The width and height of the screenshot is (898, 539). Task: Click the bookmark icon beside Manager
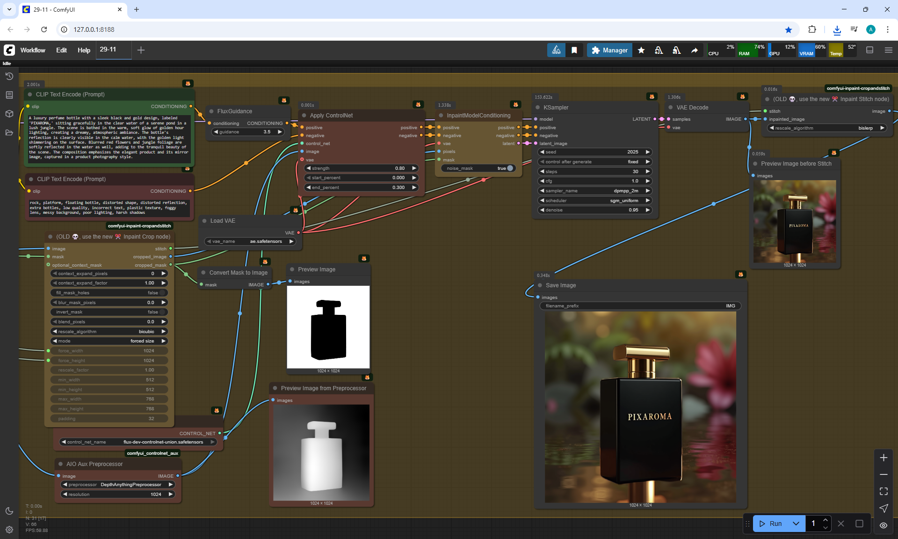574,50
